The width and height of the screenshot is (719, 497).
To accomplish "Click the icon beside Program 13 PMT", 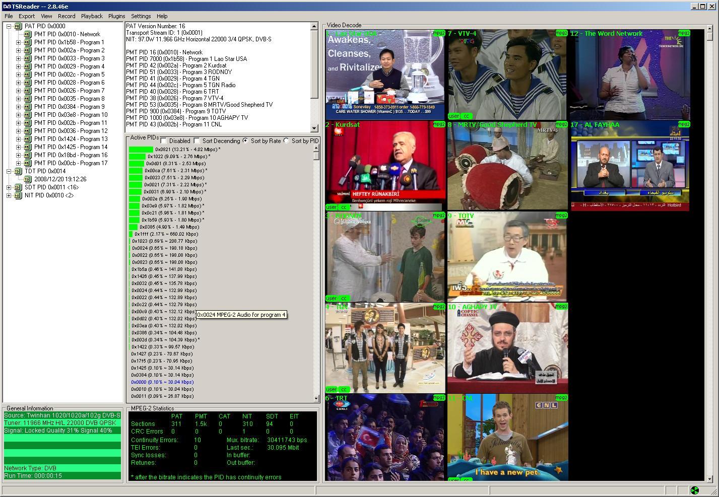I will pos(28,139).
